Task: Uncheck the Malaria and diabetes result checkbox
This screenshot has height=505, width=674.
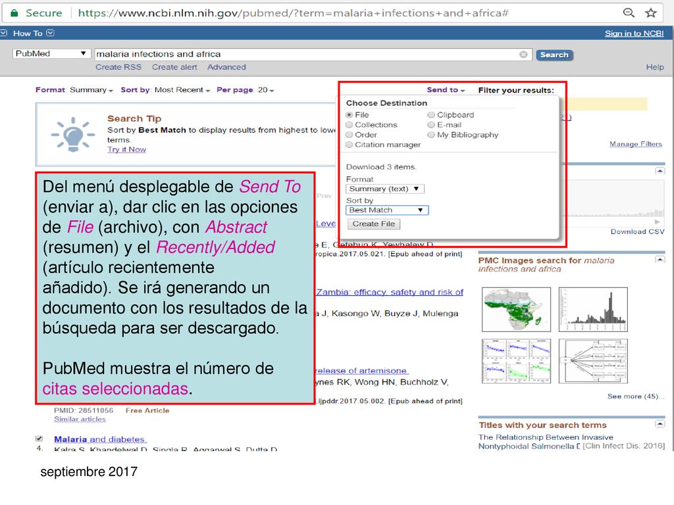Action: pos(39,439)
